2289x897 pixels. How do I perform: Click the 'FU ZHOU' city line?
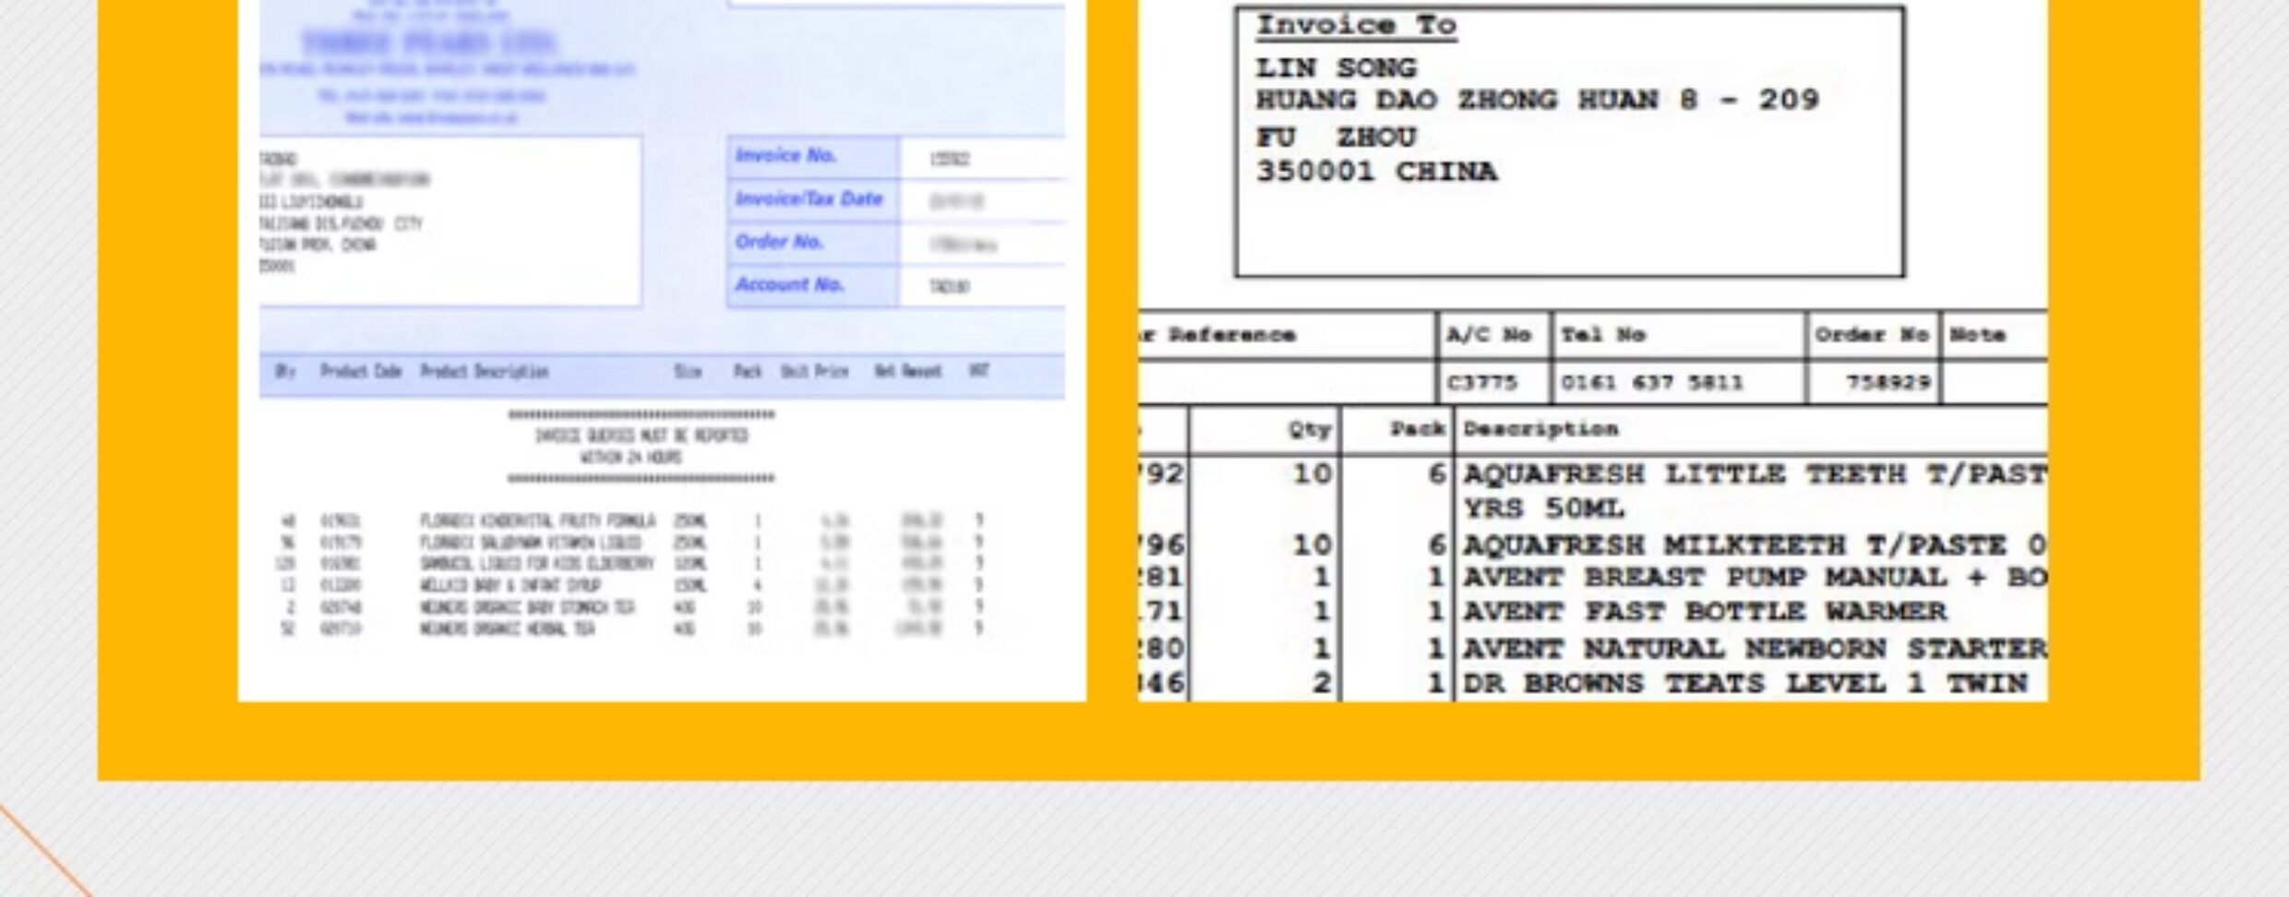pos(1336,138)
